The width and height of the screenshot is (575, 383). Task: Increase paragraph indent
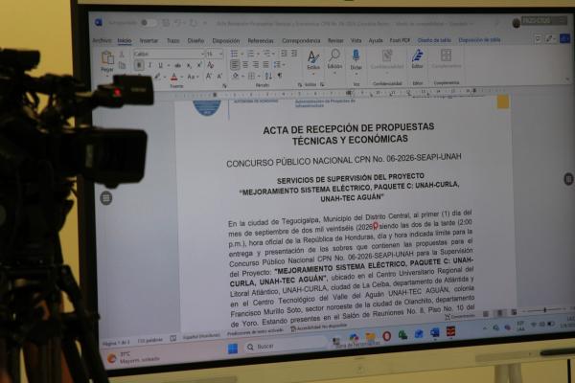294,54
